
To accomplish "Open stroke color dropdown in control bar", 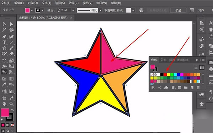I will point(42,10).
